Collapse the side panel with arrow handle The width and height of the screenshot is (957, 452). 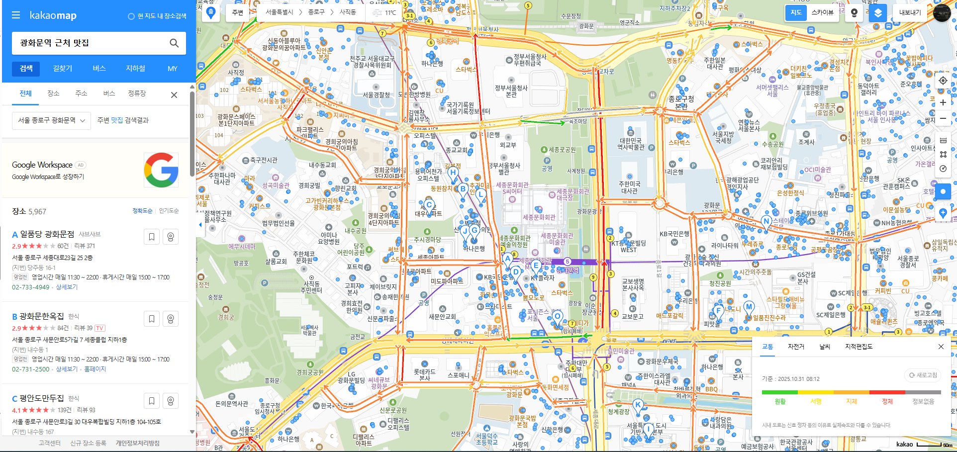pyautogui.click(x=200, y=225)
